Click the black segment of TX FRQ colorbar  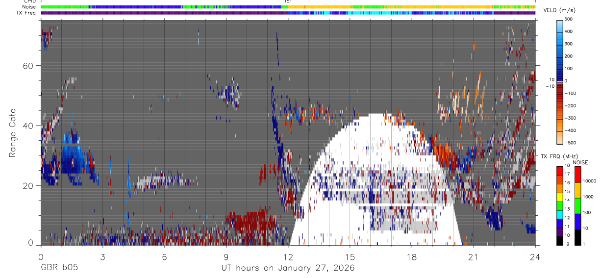(560, 241)
